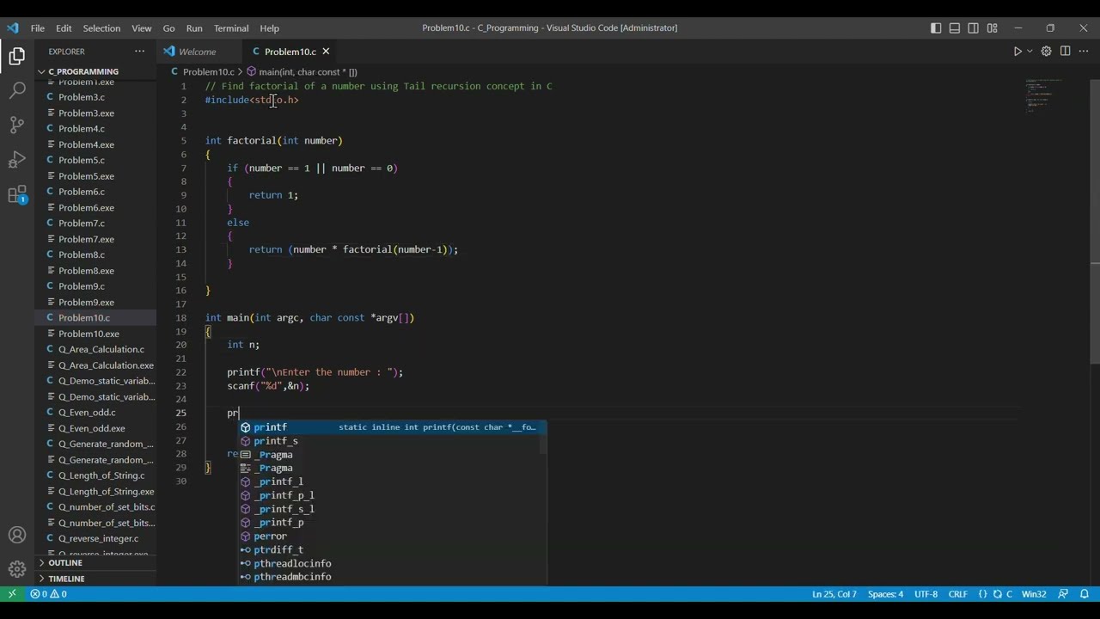This screenshot has width=1100, height=619.
Task: Open Q_Length_of_String.c file
Action: pyautogui.click(x=101, y=475)
